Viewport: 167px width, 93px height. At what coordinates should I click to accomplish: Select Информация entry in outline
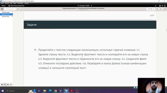pos(6,12)
